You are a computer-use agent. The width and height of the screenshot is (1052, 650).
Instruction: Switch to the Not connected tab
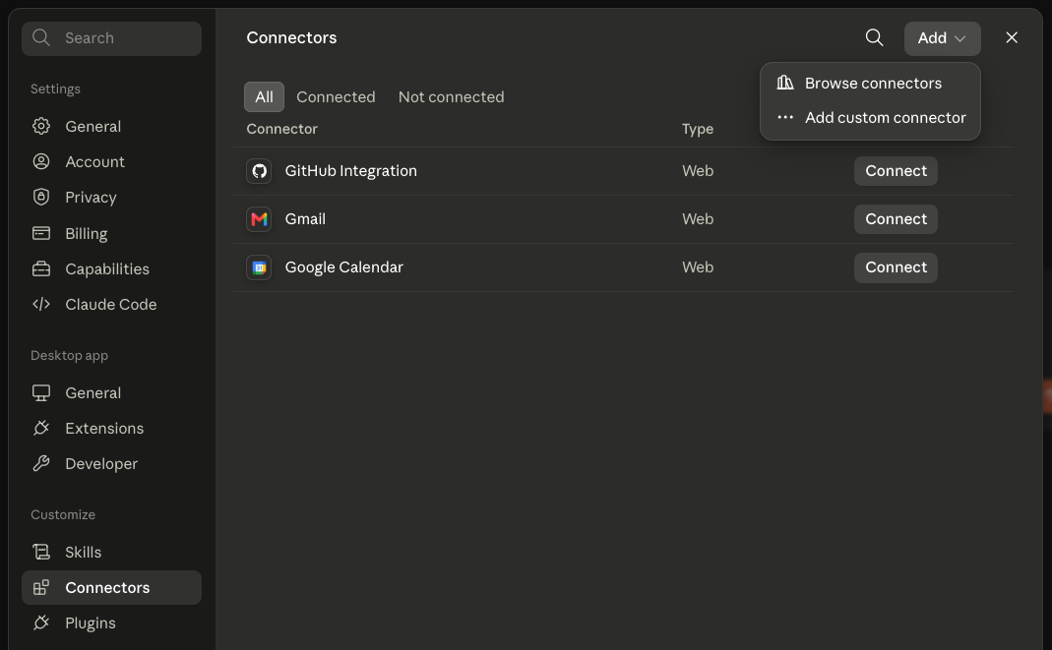tap(451, 97)
